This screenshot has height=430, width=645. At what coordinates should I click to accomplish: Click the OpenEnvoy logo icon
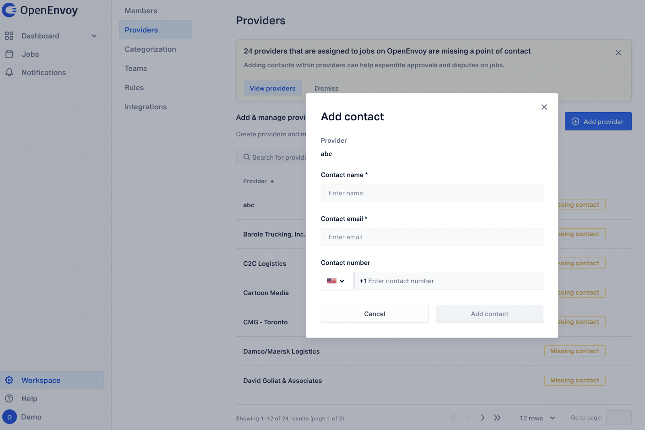[x=9, y=10]
